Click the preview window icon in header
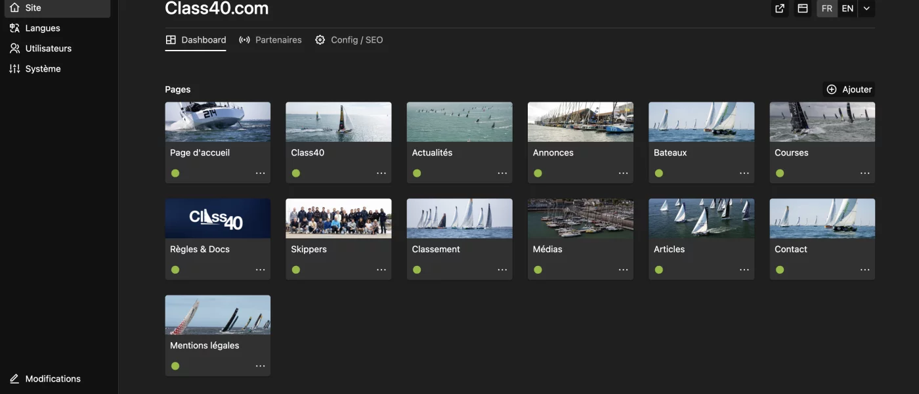 tap(802, 9)
